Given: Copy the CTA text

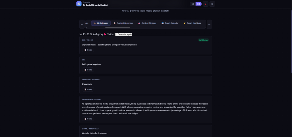Looking at the screenshot, I should (x=88, y=70).
